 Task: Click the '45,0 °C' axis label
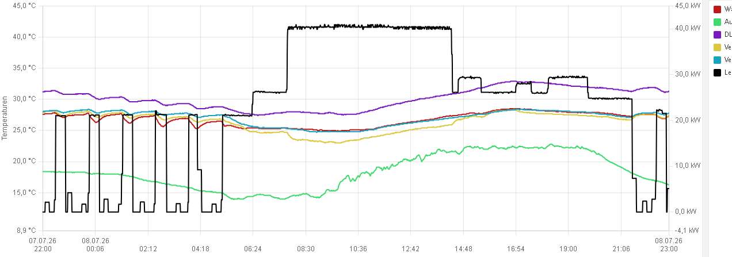tap(24, 6)
